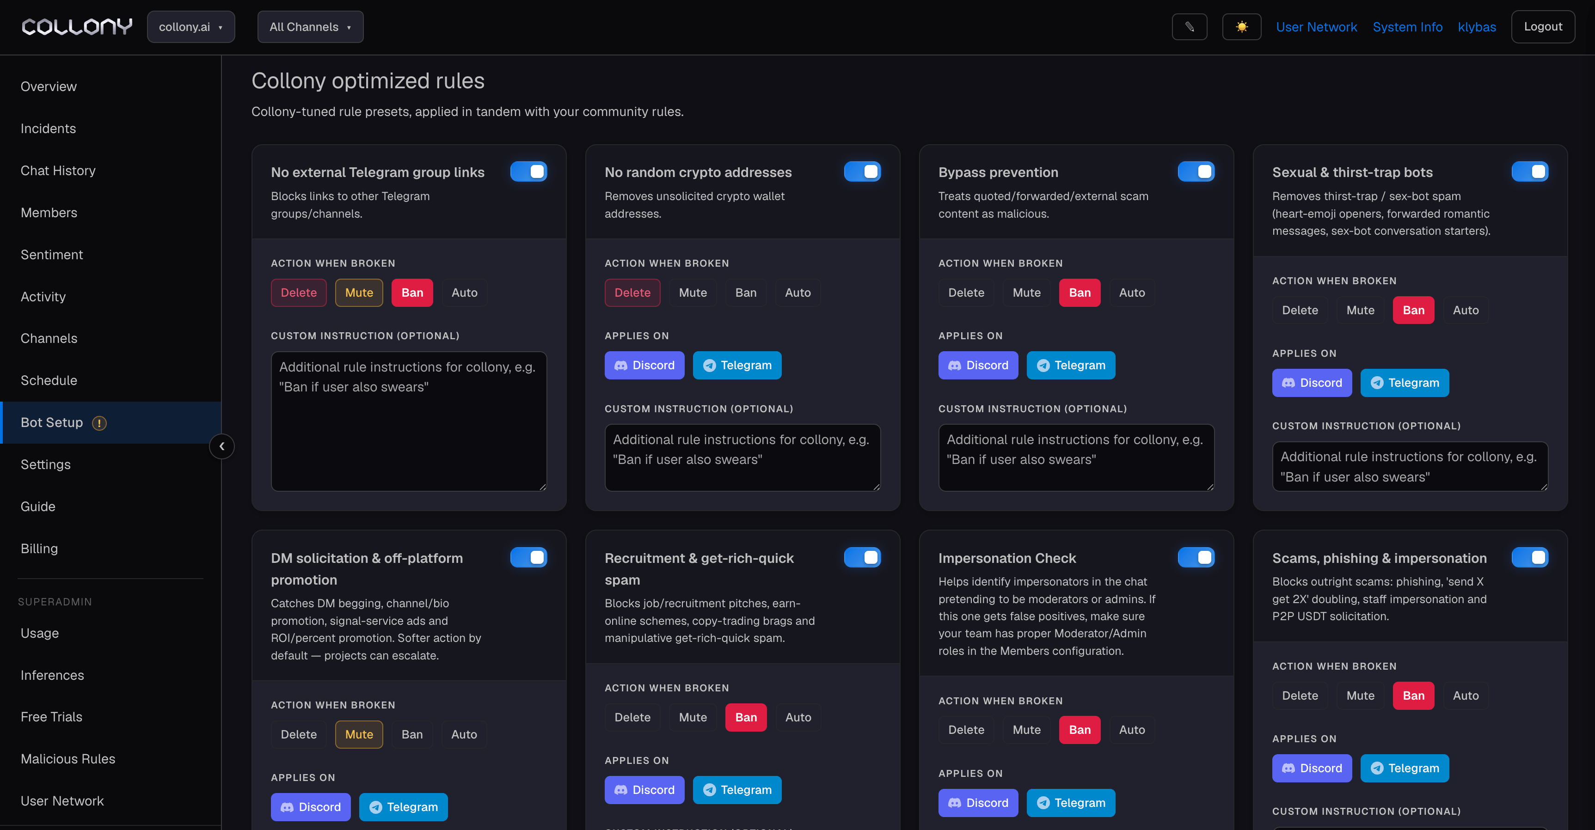The height and width of the screenshot is (830, 1595).
Task: Switch off DM solicitation & off-platform promotion
Action: [529, 557]
